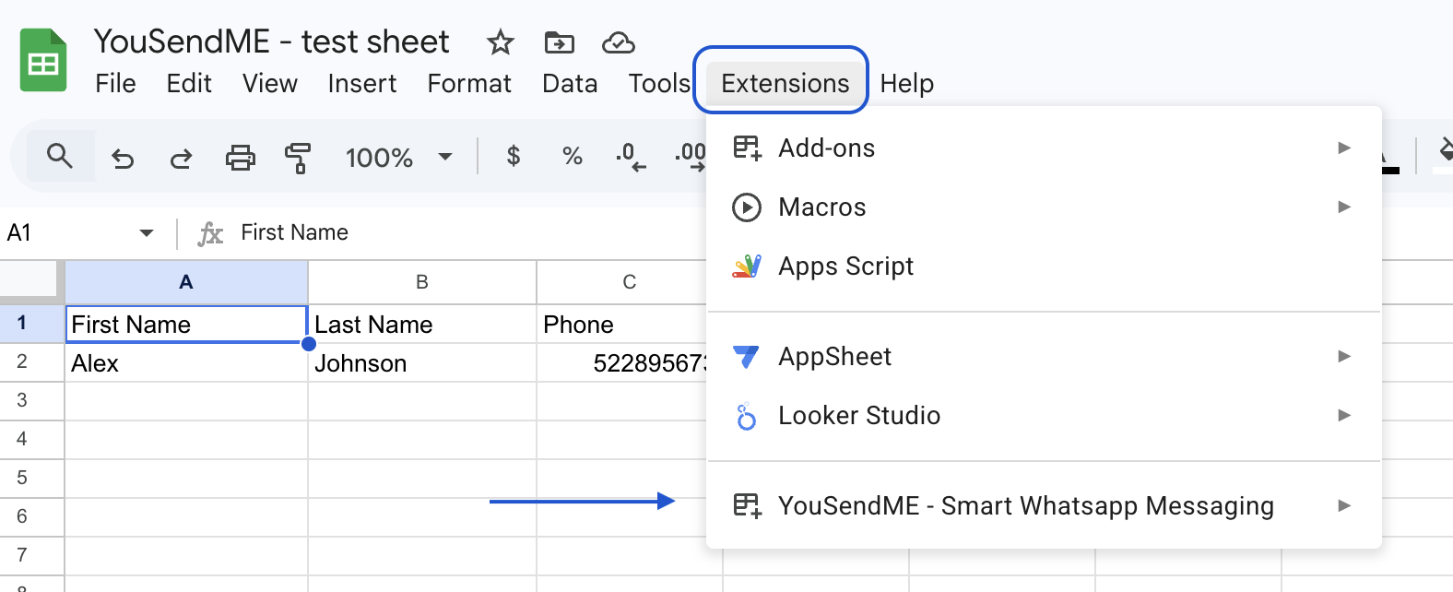Screen dimensions: 1453x592
Task: Select row 2 header
Action: pyautogui.click(x=32, y=362)
